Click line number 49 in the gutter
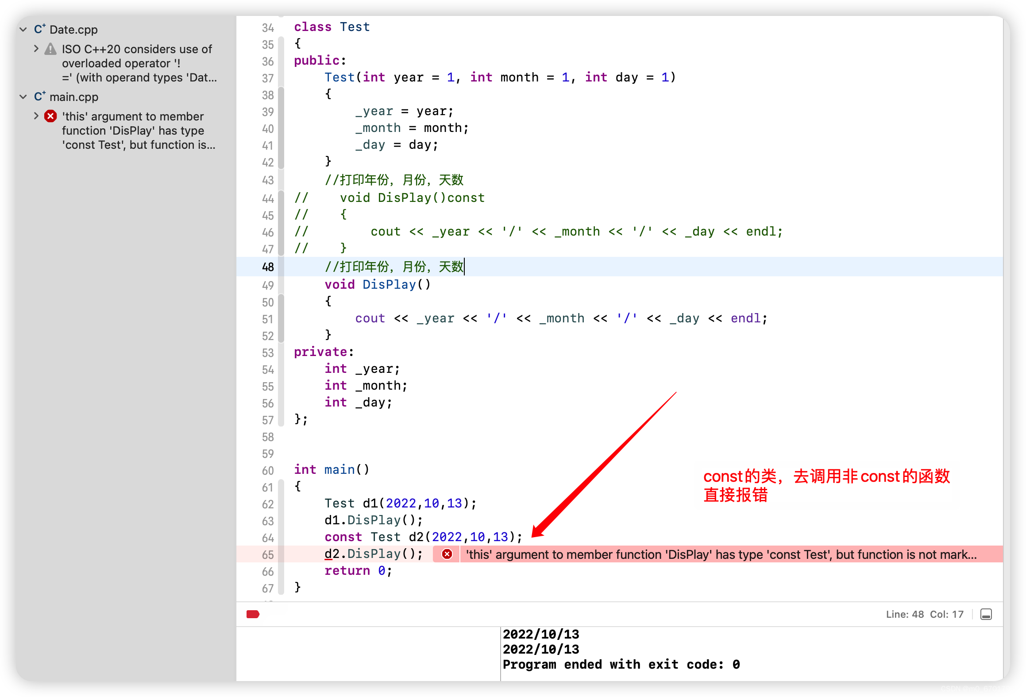The image size is (1026, 697). 268,286
